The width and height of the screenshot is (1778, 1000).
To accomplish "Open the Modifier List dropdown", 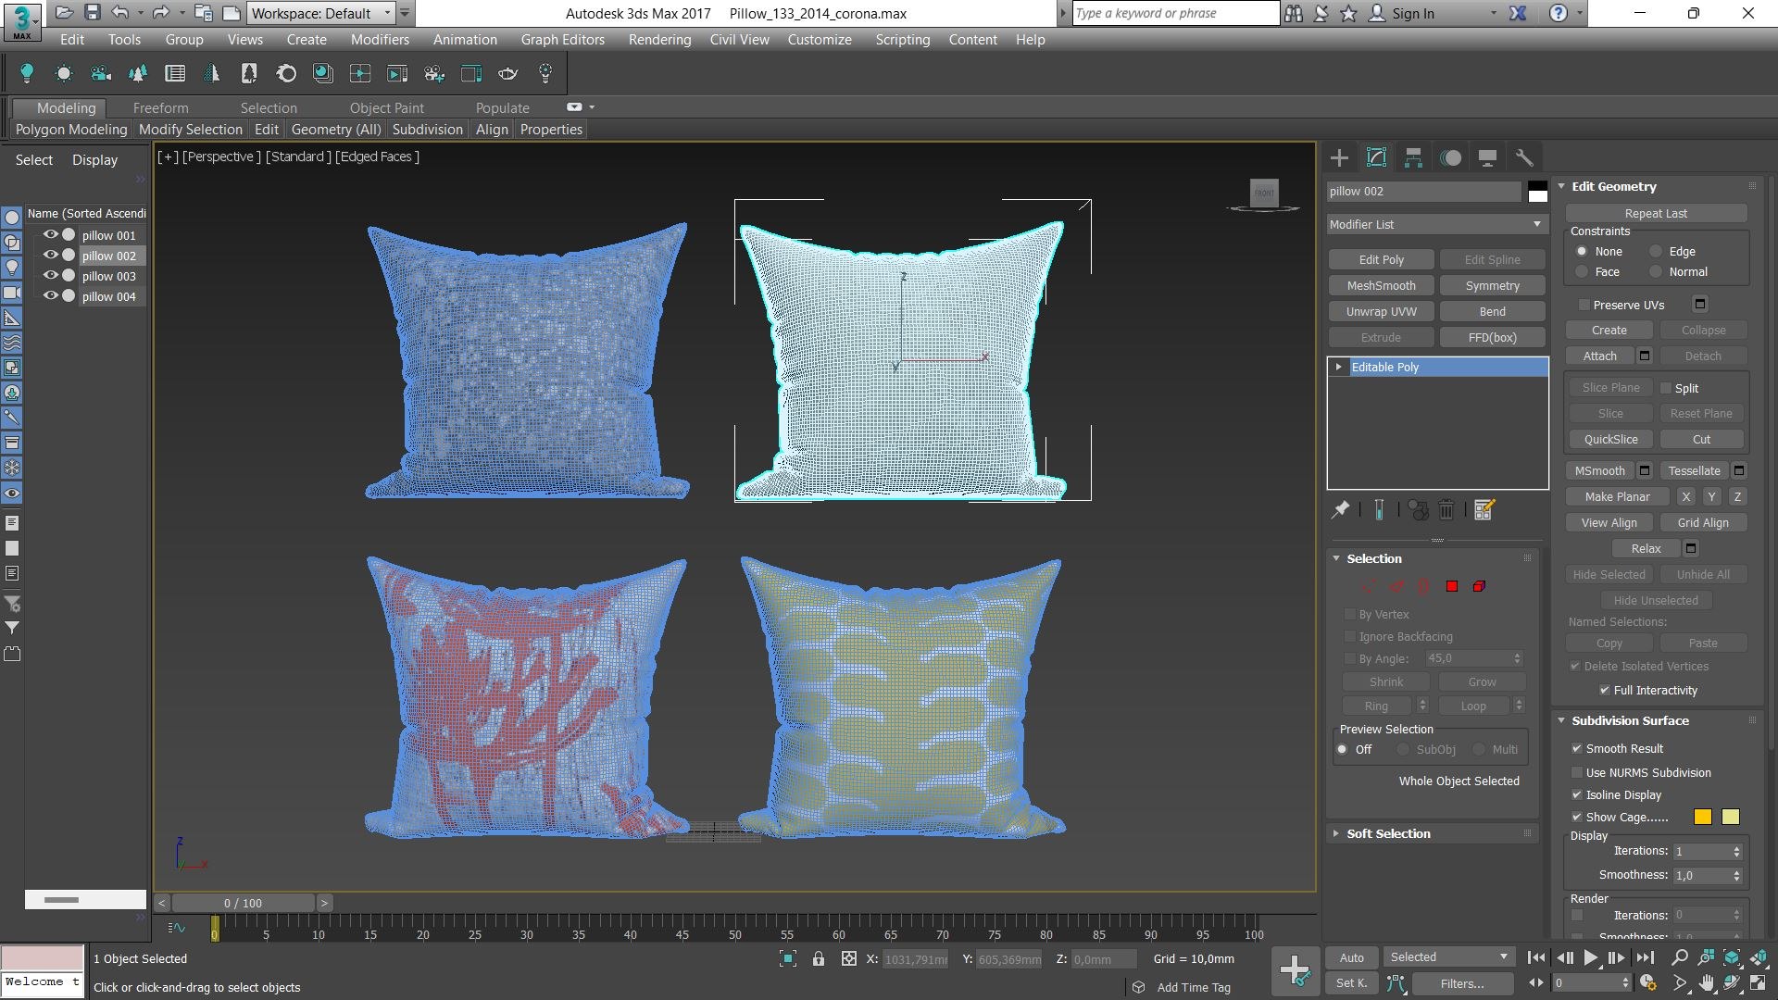I will pos(1436,224).
